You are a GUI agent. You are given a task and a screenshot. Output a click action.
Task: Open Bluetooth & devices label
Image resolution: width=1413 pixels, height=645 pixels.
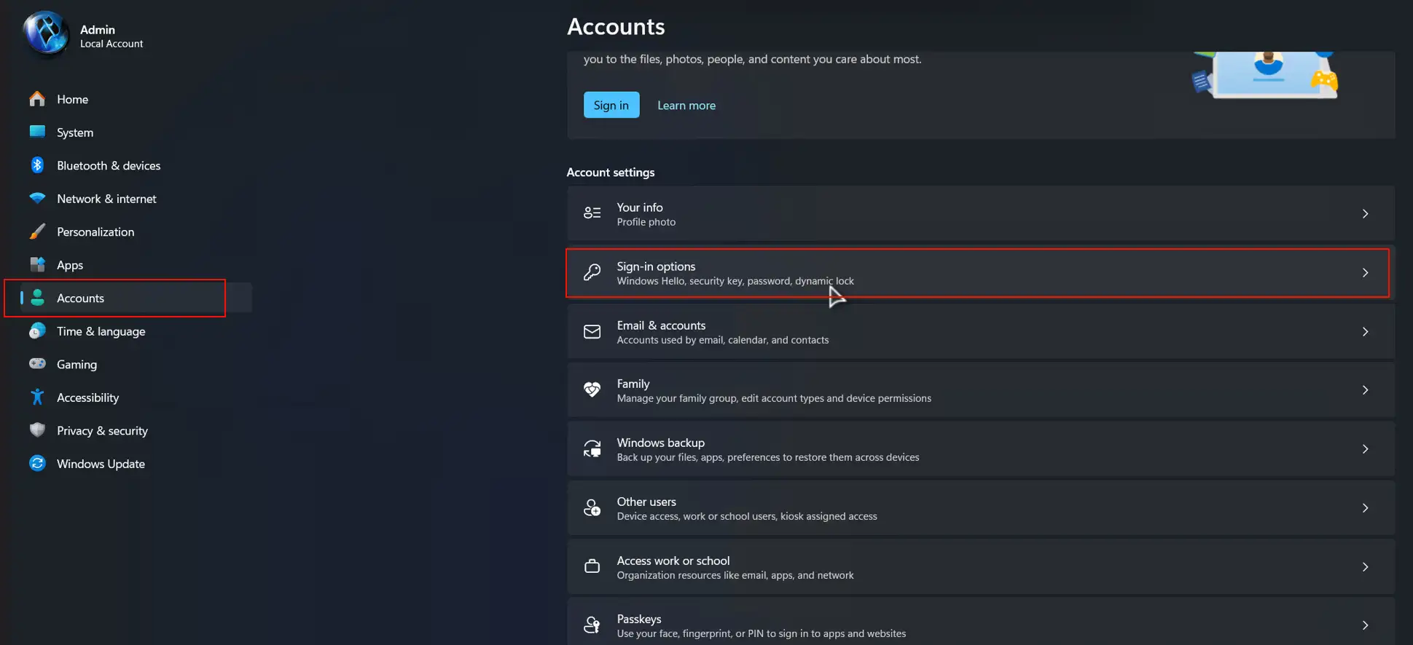click(x=109, y=165)
